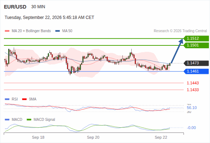210x143 pixels.
Task: Click the MA 50 legend label
Action: click(x=67, y=31)
